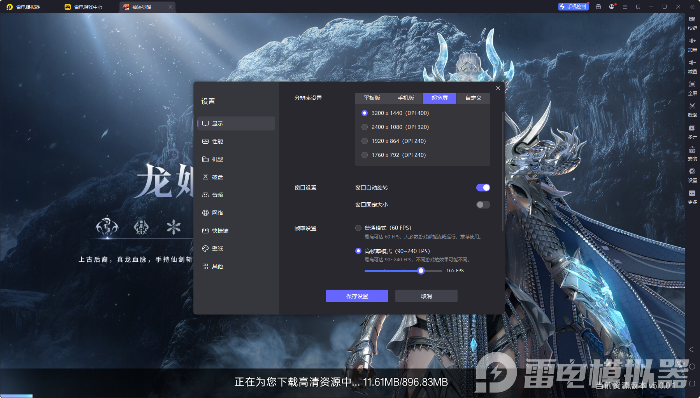Open the 快捷键 settings category
700x398 pixels.
pyautogui.click(x=236, y=231)
